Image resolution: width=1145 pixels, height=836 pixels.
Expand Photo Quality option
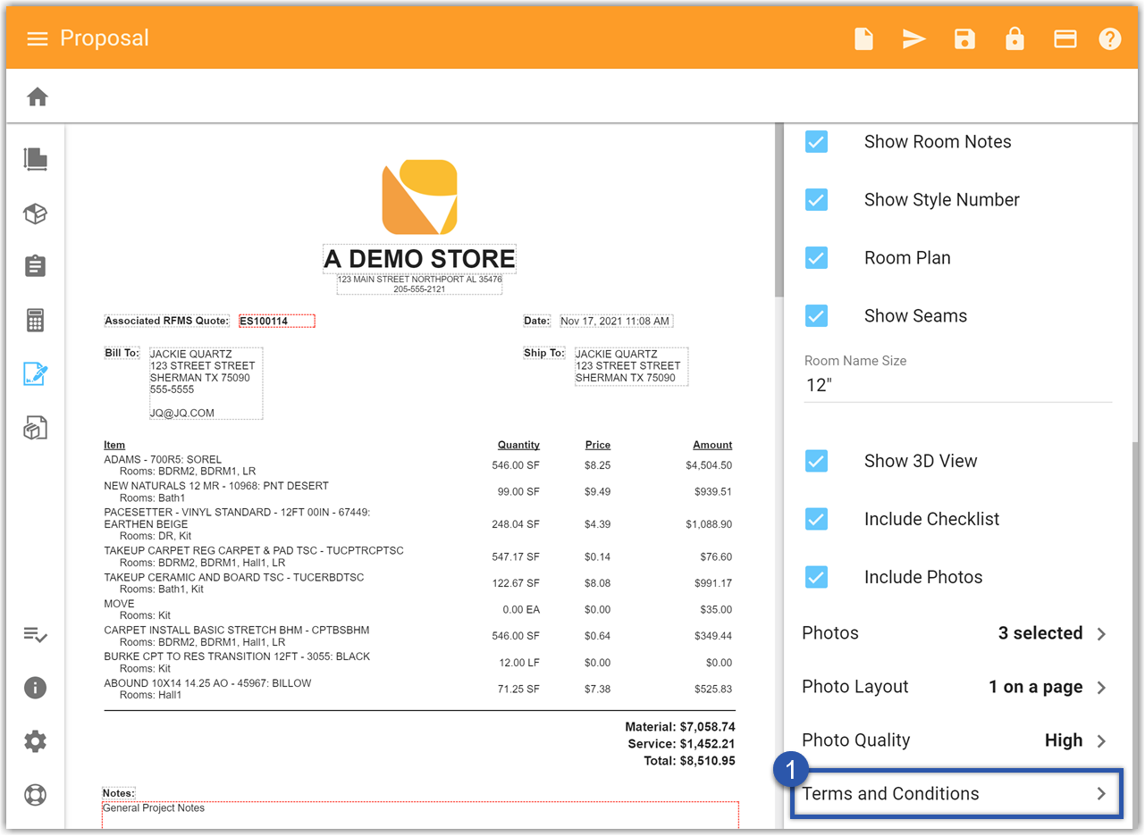[956, 740]
